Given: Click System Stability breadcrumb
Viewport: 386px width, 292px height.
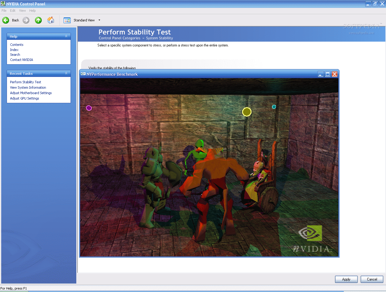Looking at the screenshot, I should (160, 38).
